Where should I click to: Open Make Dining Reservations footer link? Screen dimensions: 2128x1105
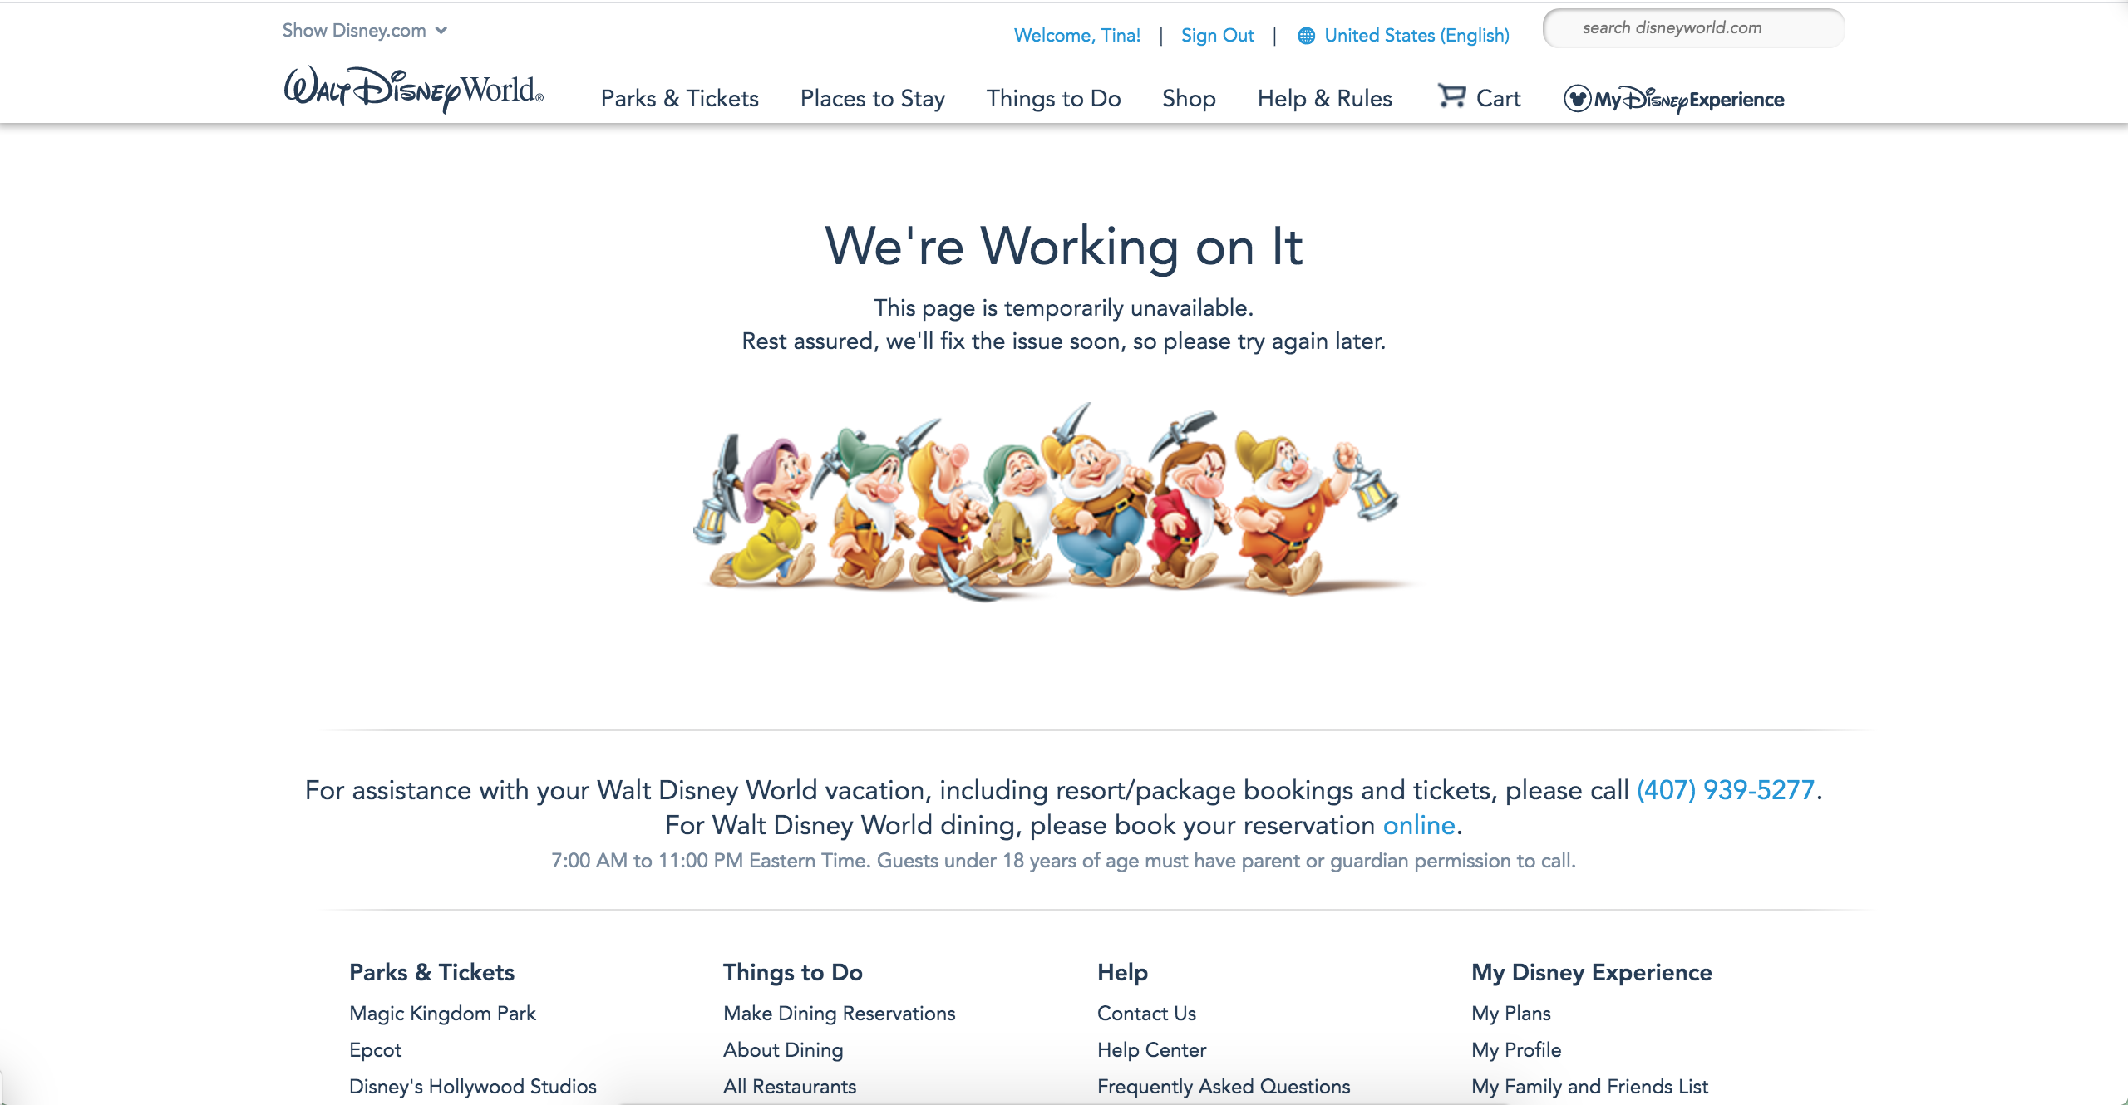pos(839,1014)
